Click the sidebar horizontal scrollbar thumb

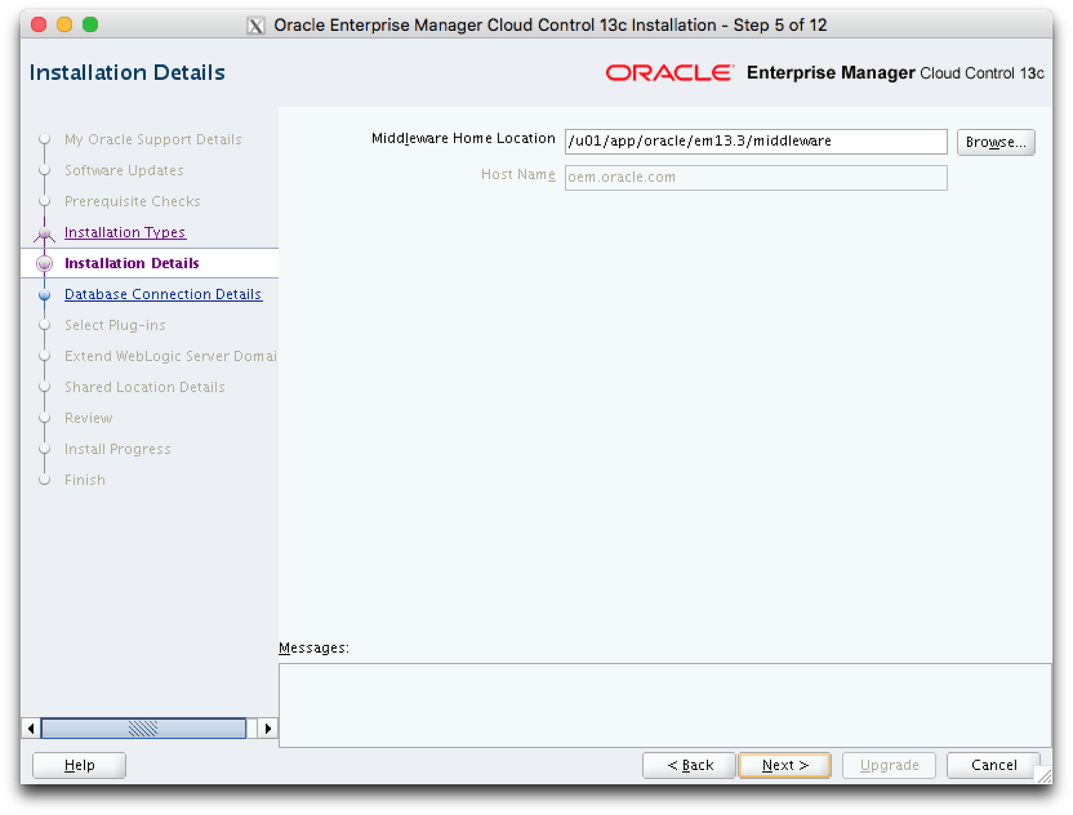tap(143, 728)
